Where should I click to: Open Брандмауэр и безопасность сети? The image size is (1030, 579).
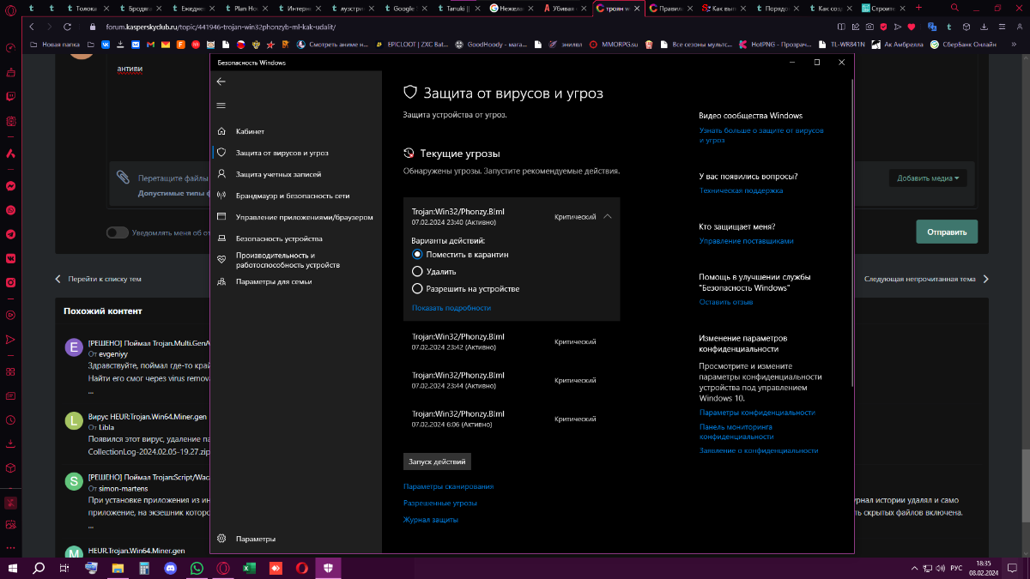click(292, 196)
